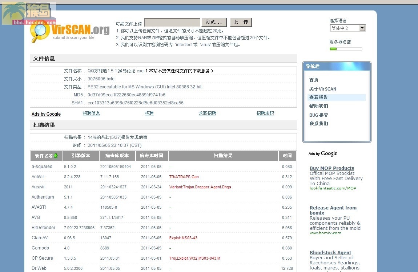Image resolution: width=418 pixels, height=272 pixels.
Task: Click Exploit.MS03-43 result for ClamAV
Action: point(183,238)
